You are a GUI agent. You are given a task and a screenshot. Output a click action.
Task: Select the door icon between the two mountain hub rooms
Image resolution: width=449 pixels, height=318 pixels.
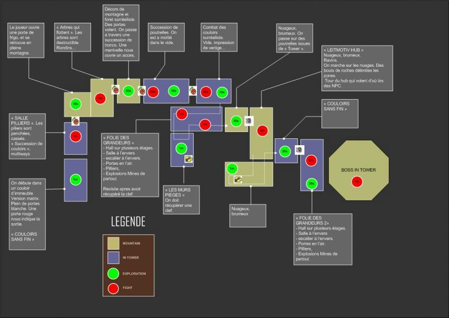(x=248, y=120)
